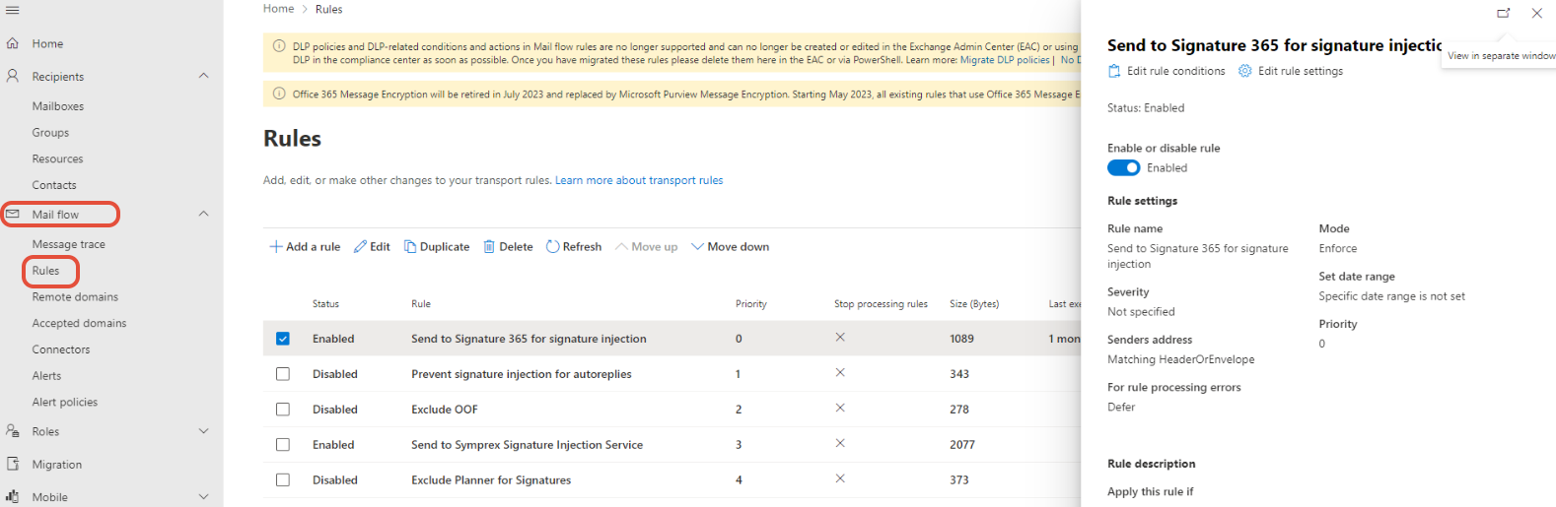Click the pencil Edit icon in toolbar
Viewport: 1556px width, 507px height.
pos(360,247)
